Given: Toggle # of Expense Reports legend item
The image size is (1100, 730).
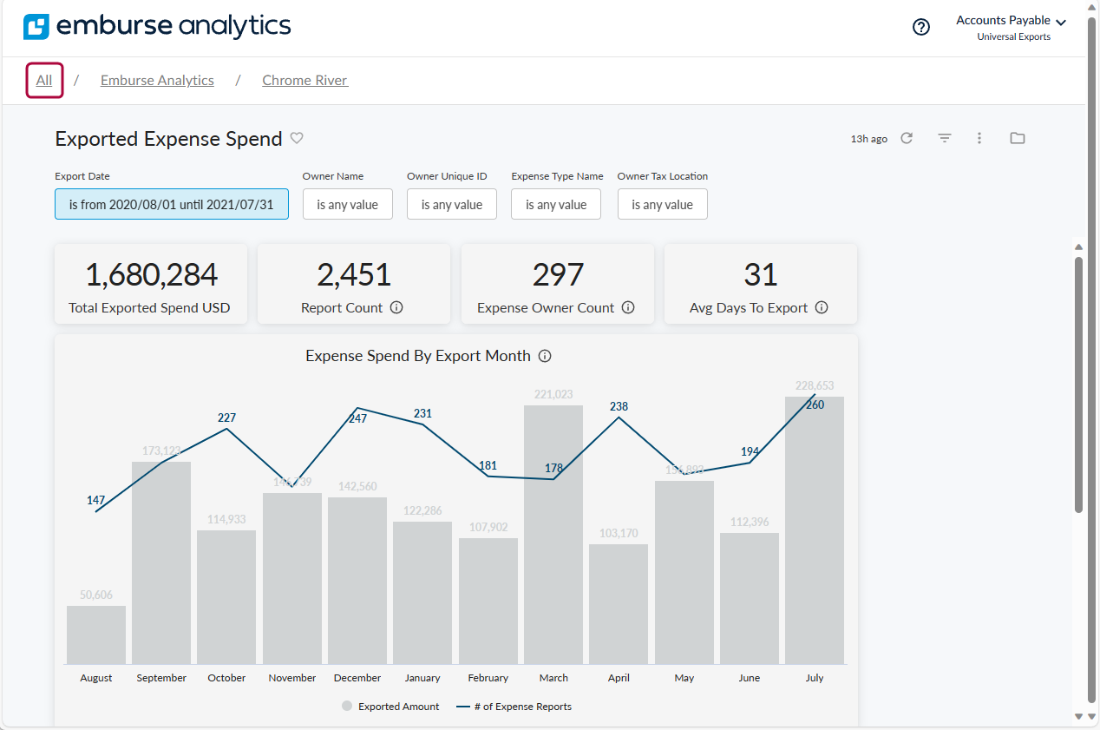Looking at the screenshot, I should (514, 707).
